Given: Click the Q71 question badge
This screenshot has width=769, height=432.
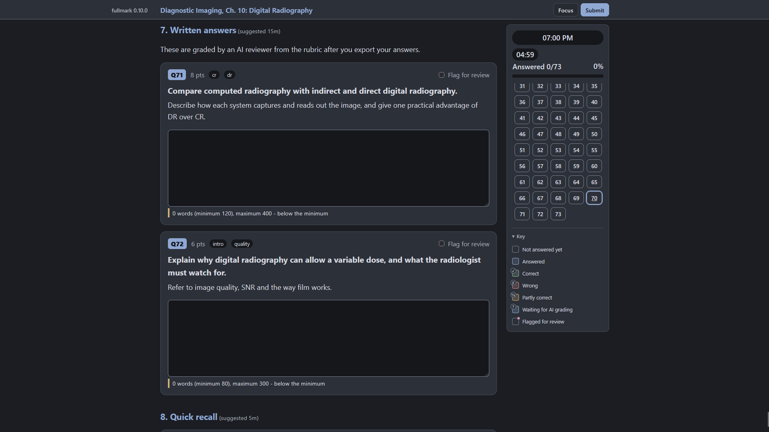Looking at the screenshot, I should (177, 75).
